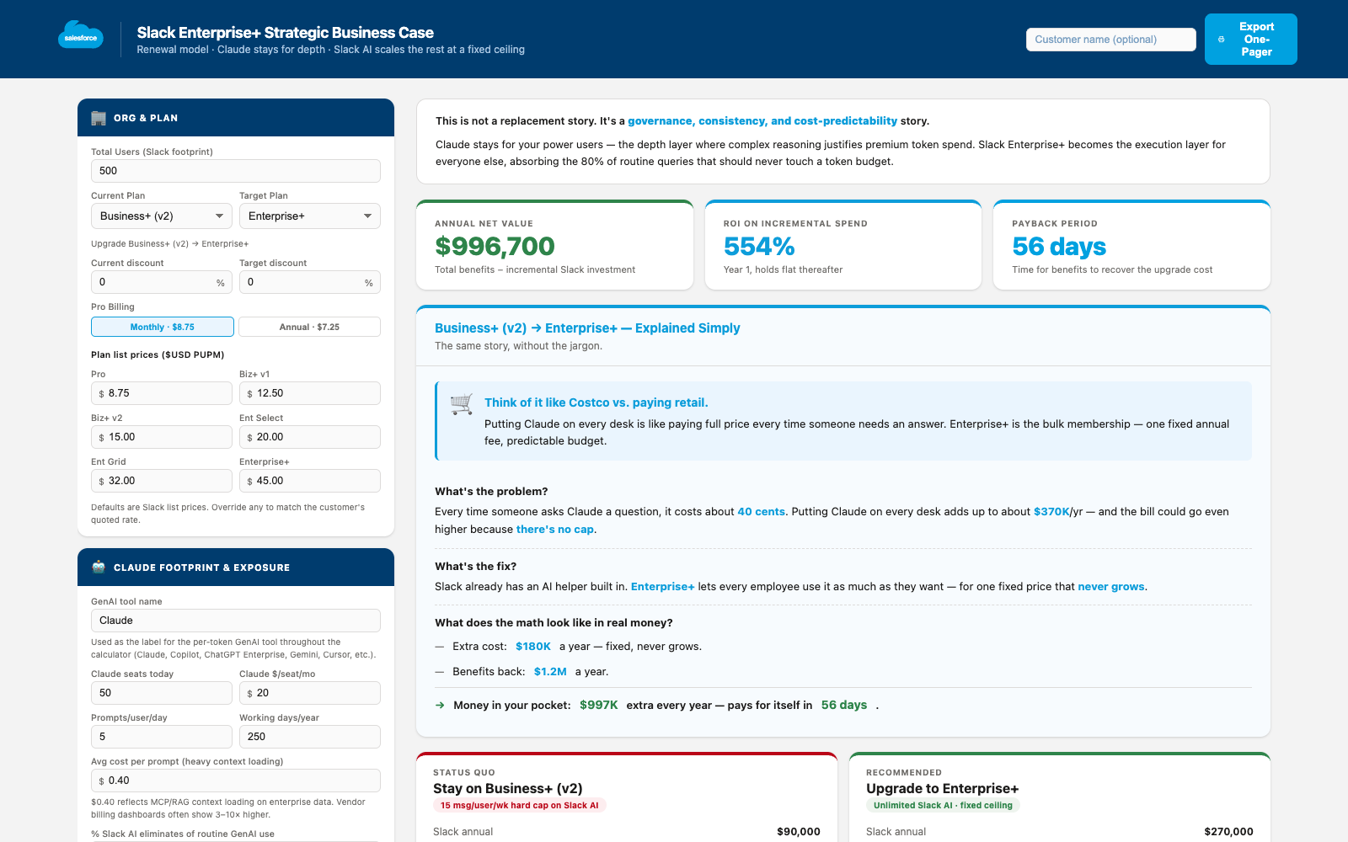
Task: Edit the Ent Select price field
Action: point(310,437)
